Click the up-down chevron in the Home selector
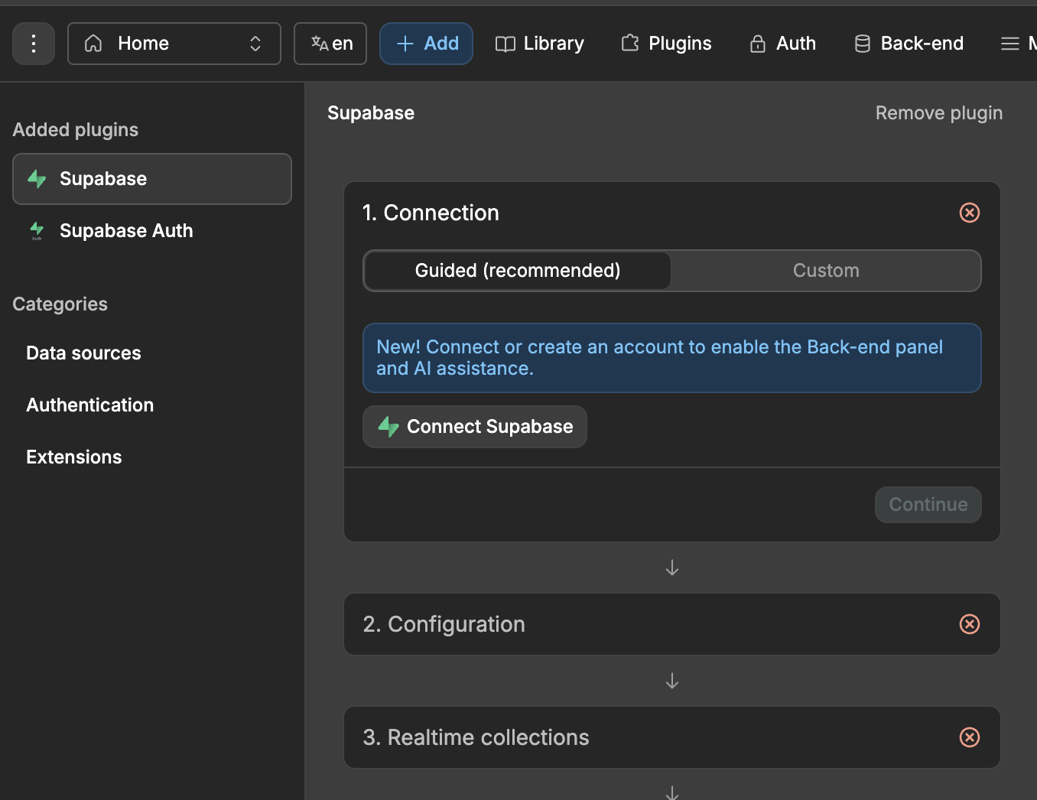This screenshot has width=1037, height=800. [255, 44]
